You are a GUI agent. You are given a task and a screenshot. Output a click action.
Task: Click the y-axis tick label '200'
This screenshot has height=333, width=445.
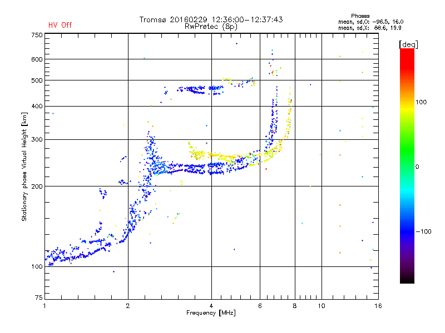point(37,186)
